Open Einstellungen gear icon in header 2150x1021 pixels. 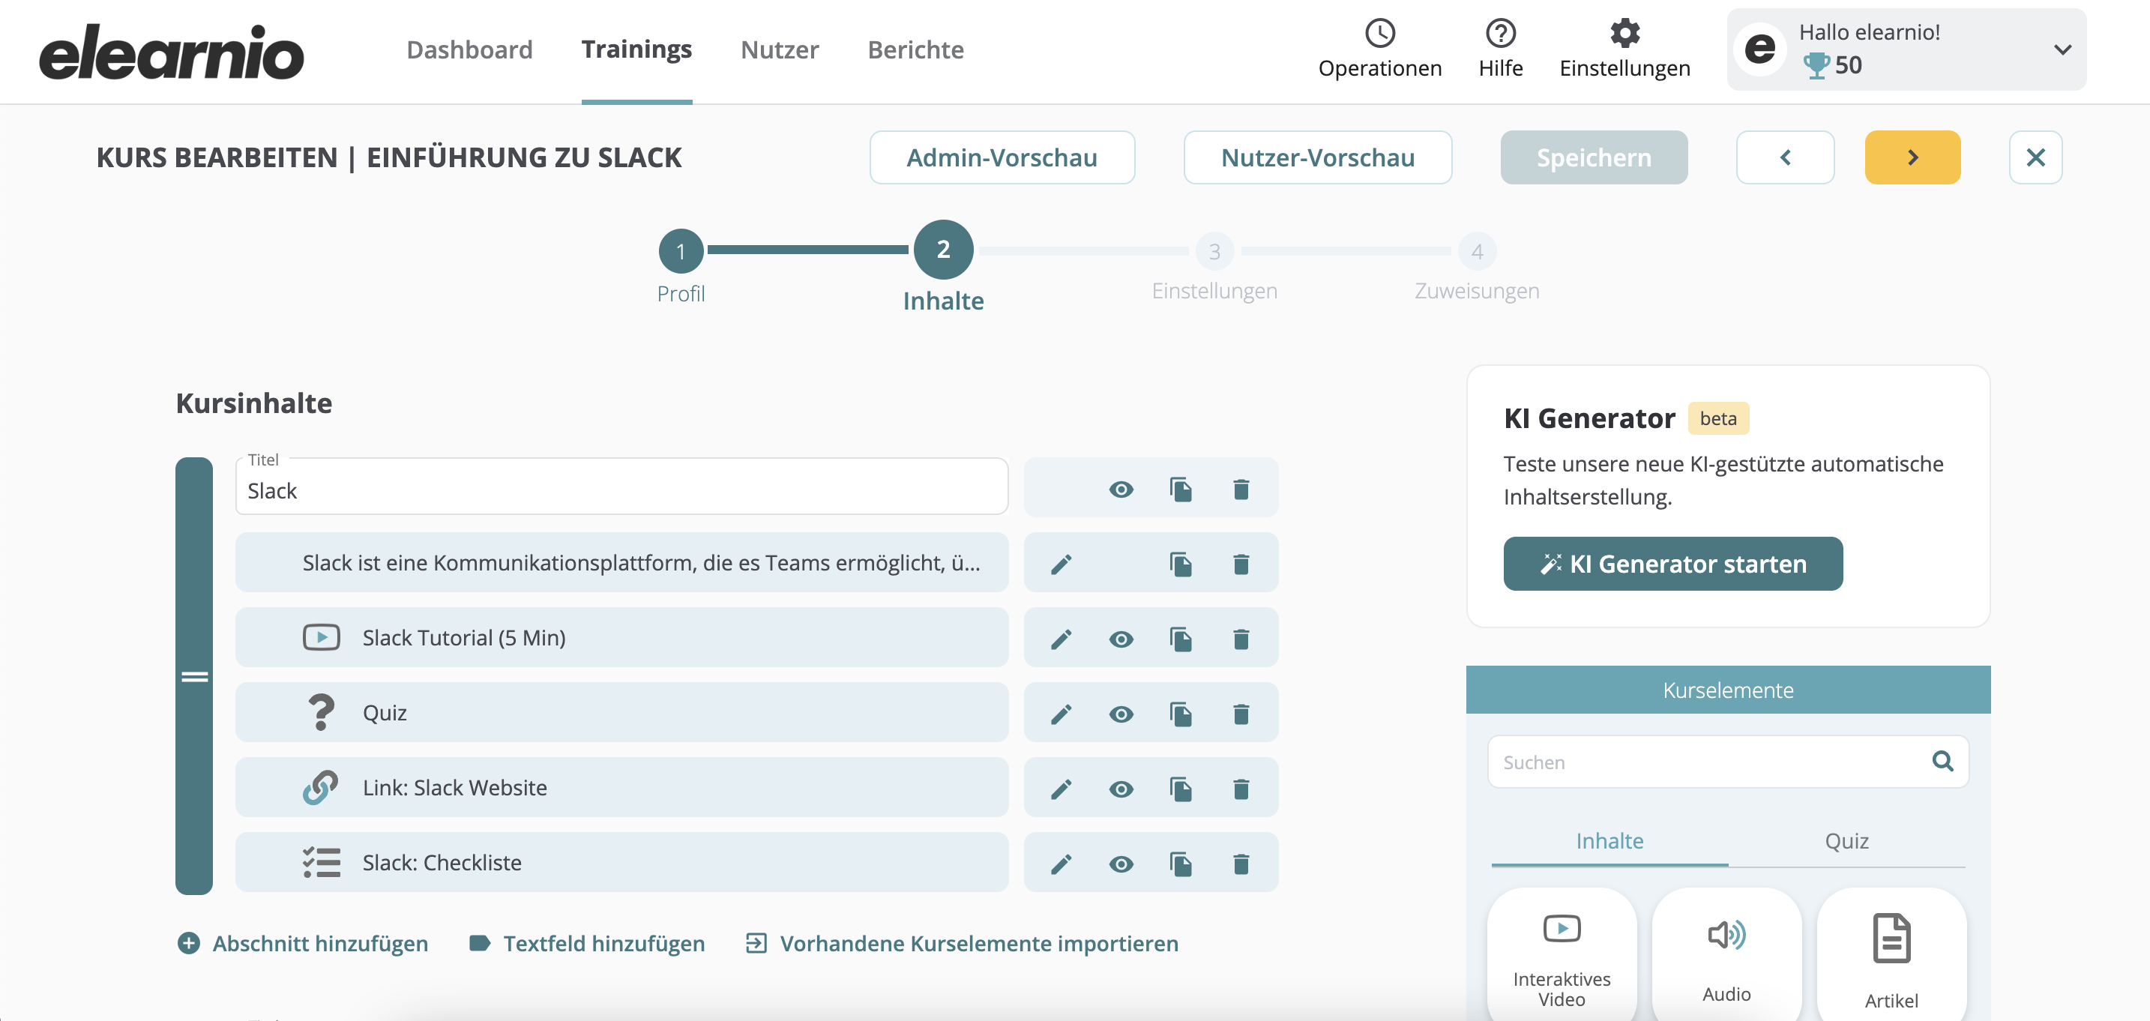coord(1624,34)
